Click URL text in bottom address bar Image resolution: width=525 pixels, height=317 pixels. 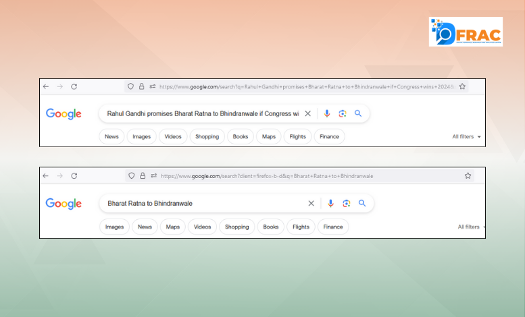(267, 176)
